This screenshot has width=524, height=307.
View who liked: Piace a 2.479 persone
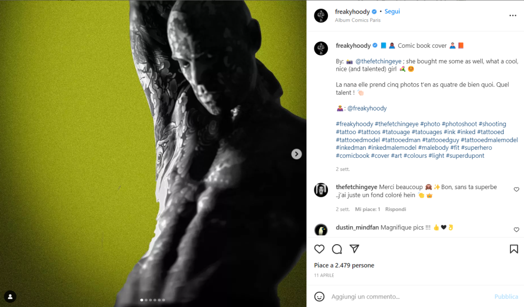344,265
